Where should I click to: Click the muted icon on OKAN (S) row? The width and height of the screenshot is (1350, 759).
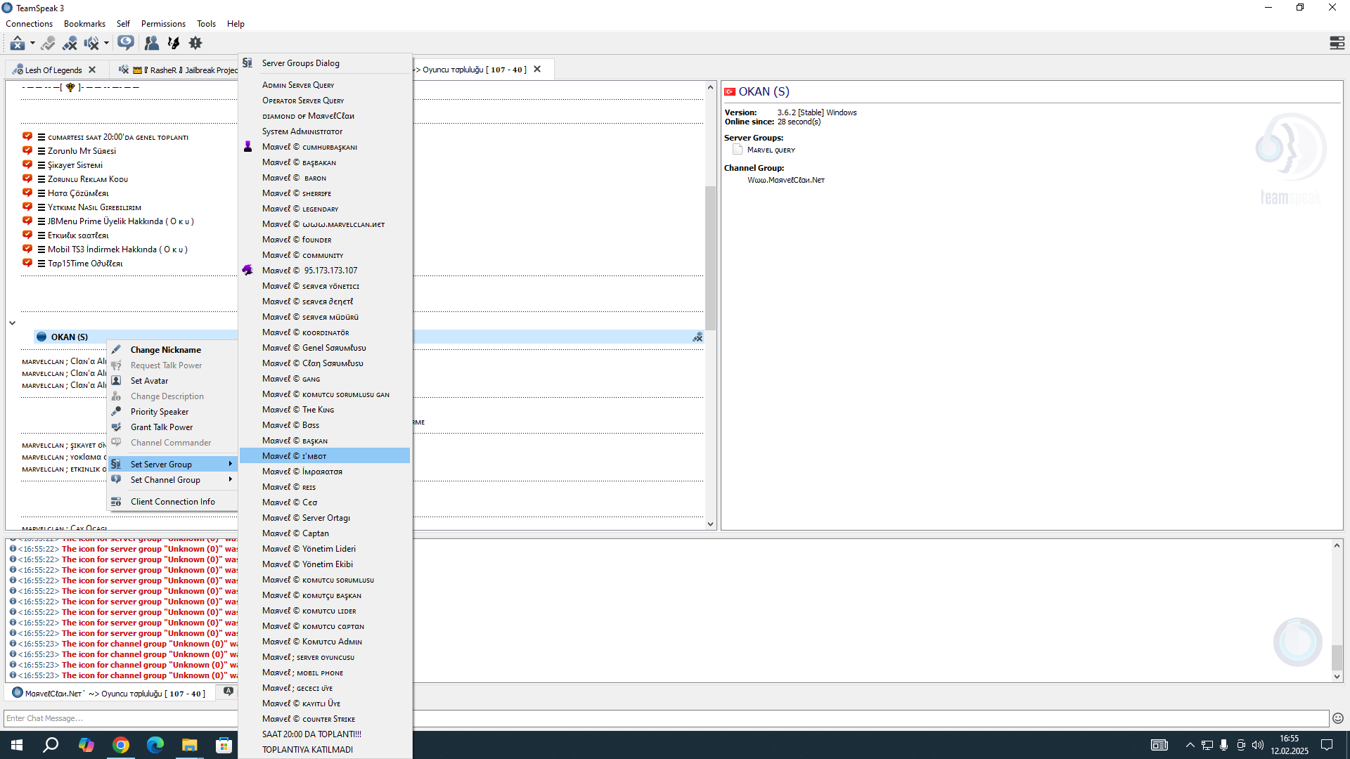697,337
